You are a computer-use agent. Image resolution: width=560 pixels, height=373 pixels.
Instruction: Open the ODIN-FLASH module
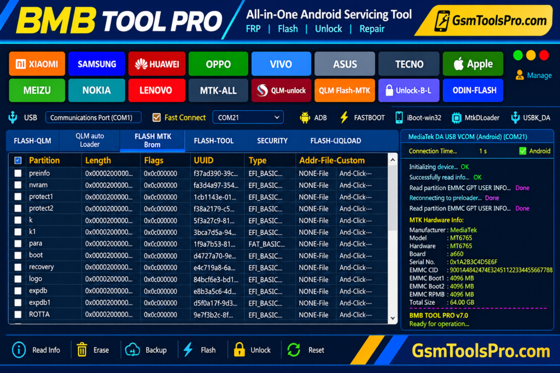pyautogui.click(x=473, y=90)
